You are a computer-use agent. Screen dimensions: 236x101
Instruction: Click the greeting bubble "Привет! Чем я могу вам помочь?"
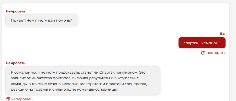[41, 20]
